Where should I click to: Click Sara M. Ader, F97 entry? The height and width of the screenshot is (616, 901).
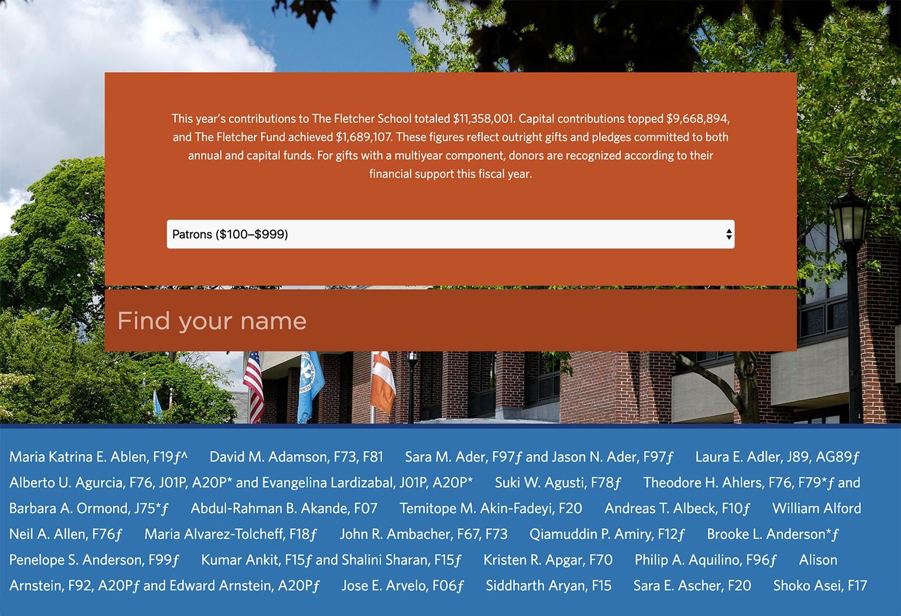(463, 457)
